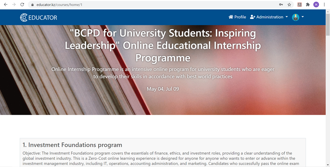330x167 pixels.
Task: Open the browser Extensions puzzle icon
Action: [x=308, y=5]
